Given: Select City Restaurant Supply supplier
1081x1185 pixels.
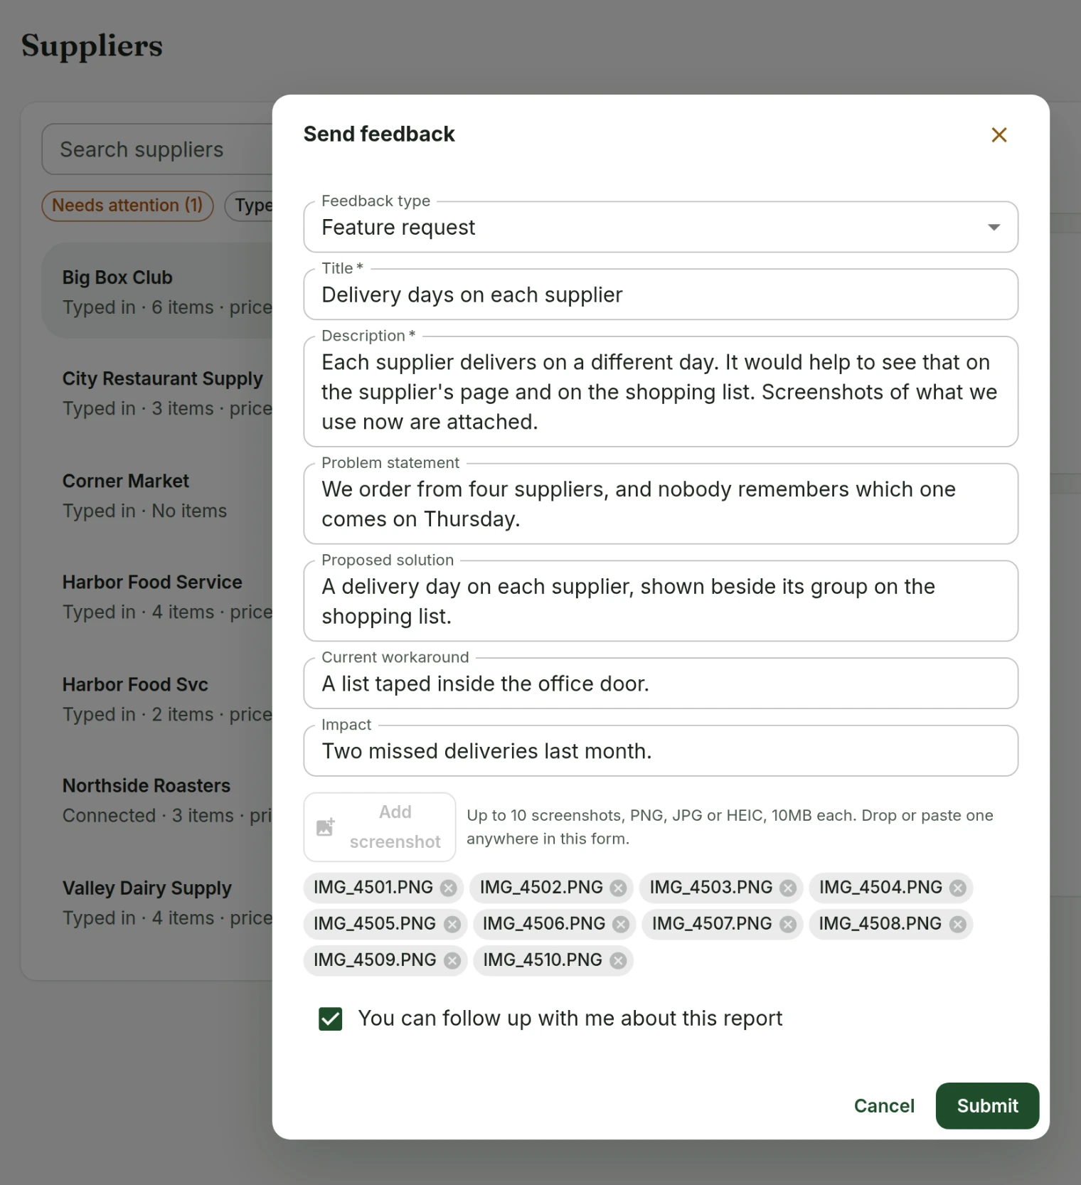Looking at the screenshot, I should click(x=158, y=393).
